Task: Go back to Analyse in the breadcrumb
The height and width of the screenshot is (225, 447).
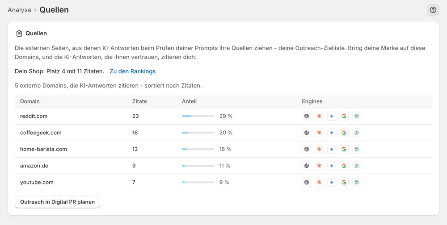Action: [x=19, y=10]
